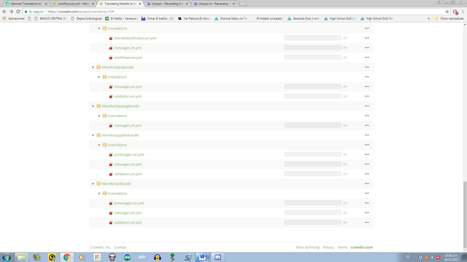Open the Terraria tree icon in taskbar
The image size is (467, 262).
(172, 257)
